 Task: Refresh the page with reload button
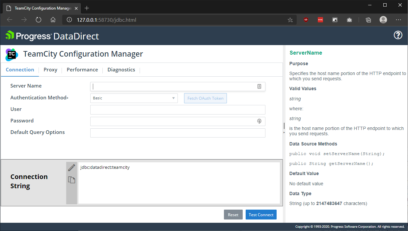[39, 20]
